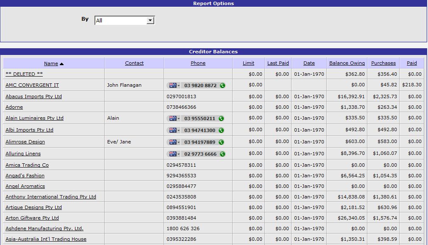
Task: Sort by the Purchases column header
Action: point(383,63)
